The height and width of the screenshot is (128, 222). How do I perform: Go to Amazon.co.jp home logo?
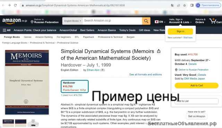(15, 21)
